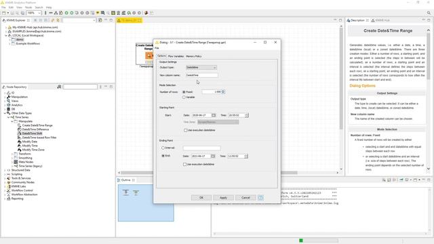
Task: Select the Fixed number of rows radio
Action: tap(184, 92)
